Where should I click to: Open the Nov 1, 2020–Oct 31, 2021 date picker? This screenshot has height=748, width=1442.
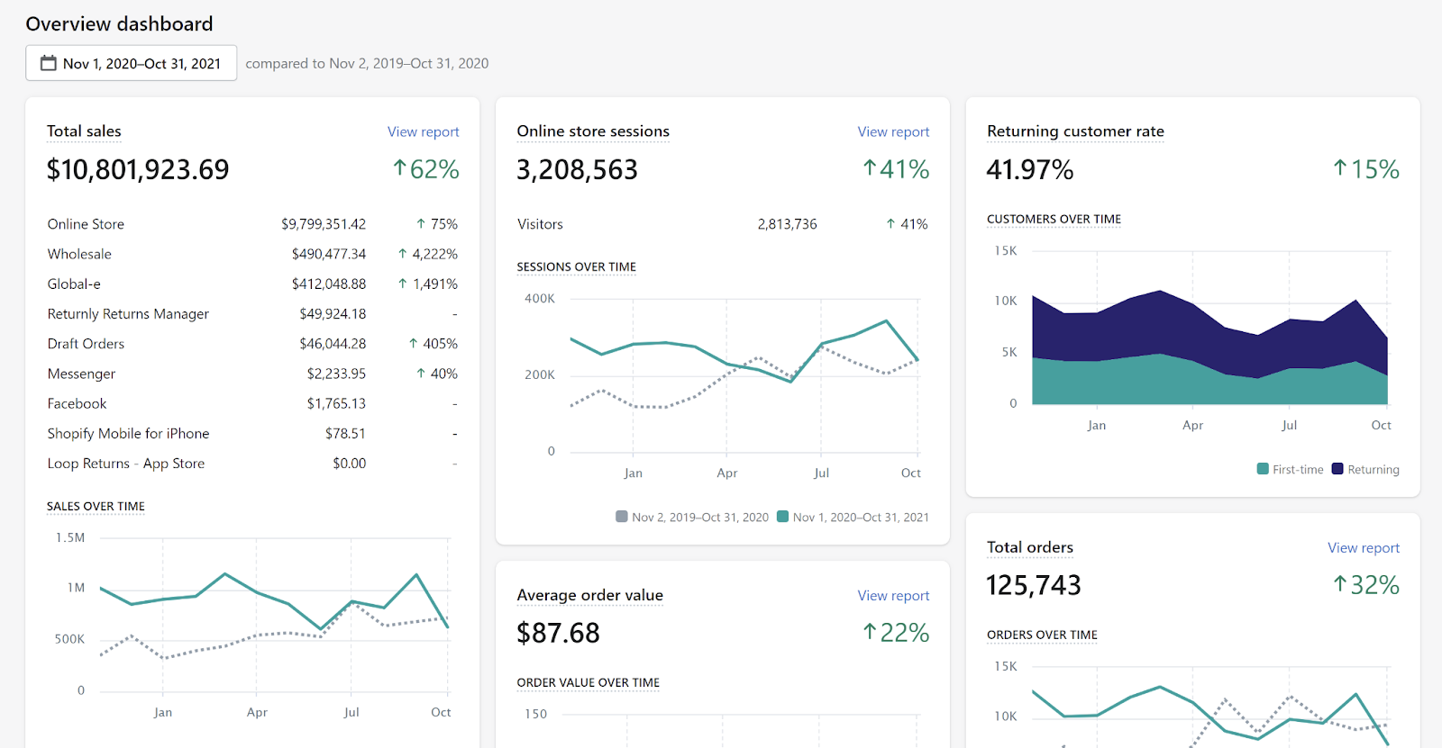pos(132,63)
